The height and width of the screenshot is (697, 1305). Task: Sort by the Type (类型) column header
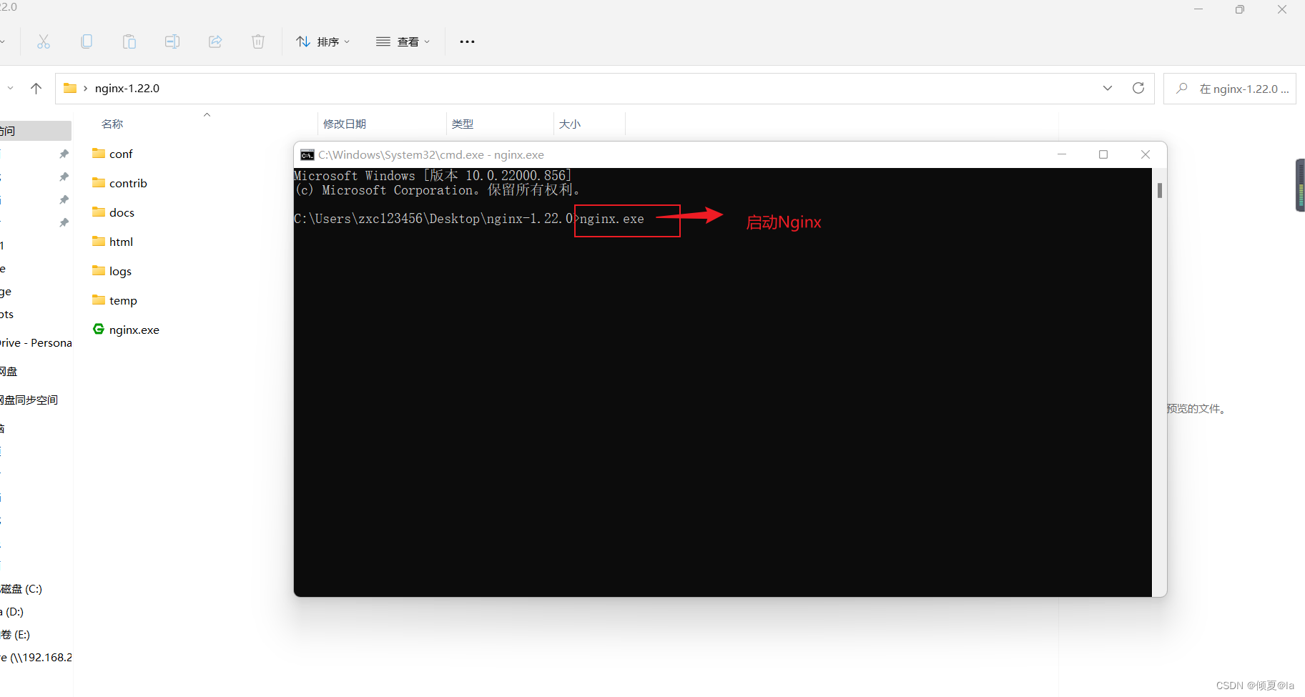coord(463,124)
